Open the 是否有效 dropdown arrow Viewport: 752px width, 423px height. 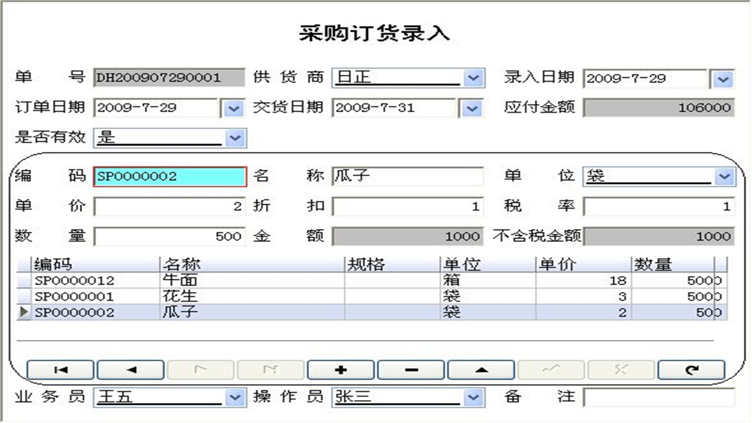[235, 138]
